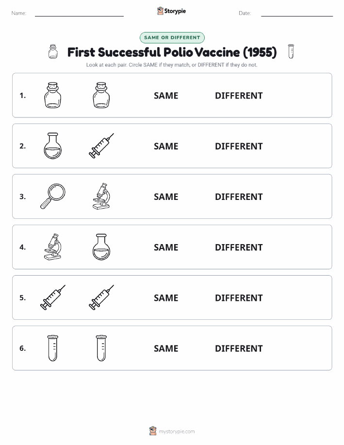Select SAME for pair 6
The width and height of the screenshot is (344, 445).
coord(166,348)
